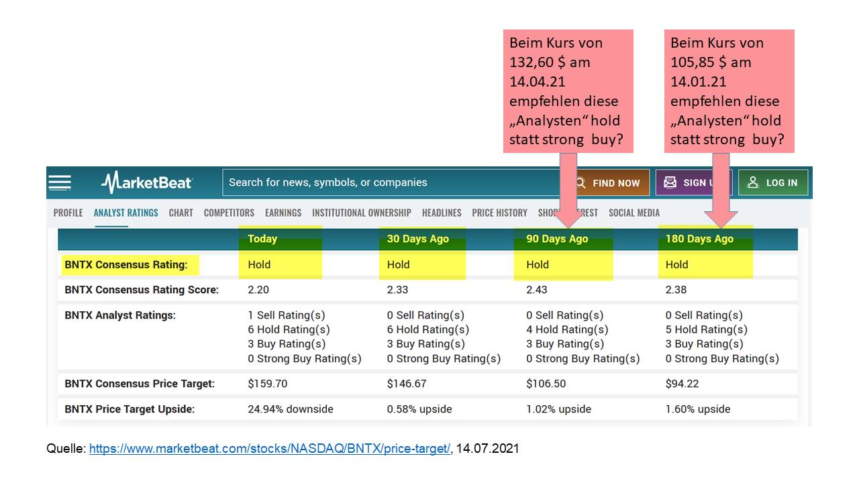Switch to the PROFILE tab
The width and height of the screenshot is (859, 483).
[68, 213]
